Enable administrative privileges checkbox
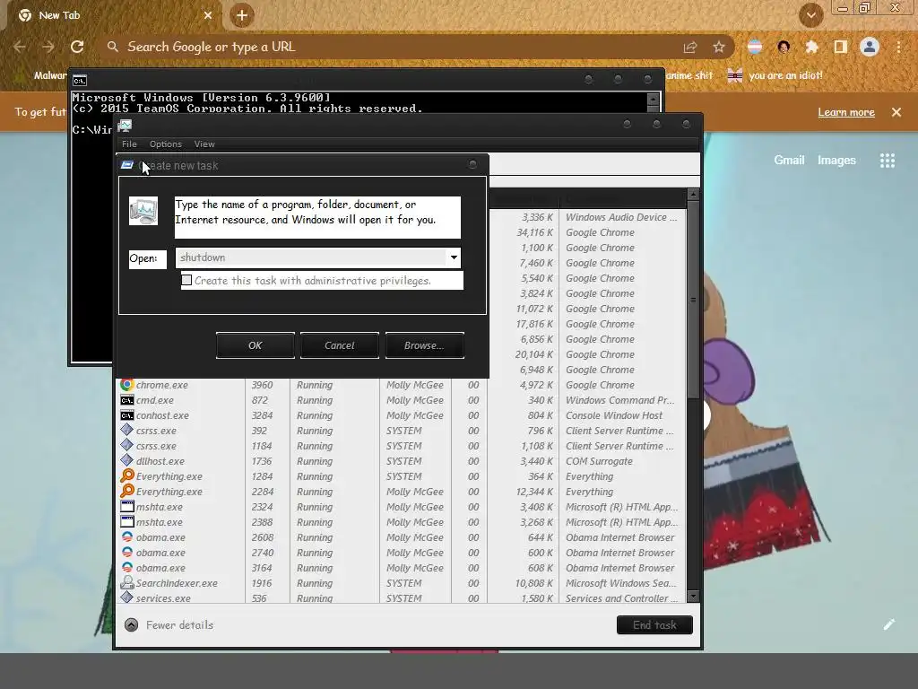918x689 pixels. click(x=186, y=280)
